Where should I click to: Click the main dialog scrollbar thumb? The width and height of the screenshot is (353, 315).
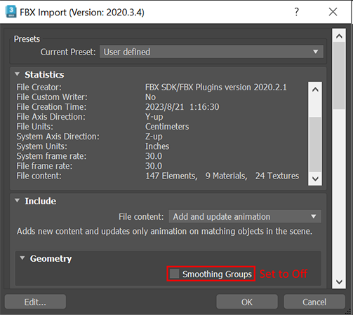pos(339,76)
